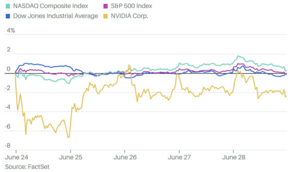Click the -4 y-axis label
The width and height of the screenshot is (294, 172).
(x=8, y=107)
